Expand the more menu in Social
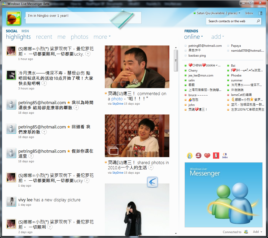The height and width of the screenshot is (238, 268). click(102, 37)
